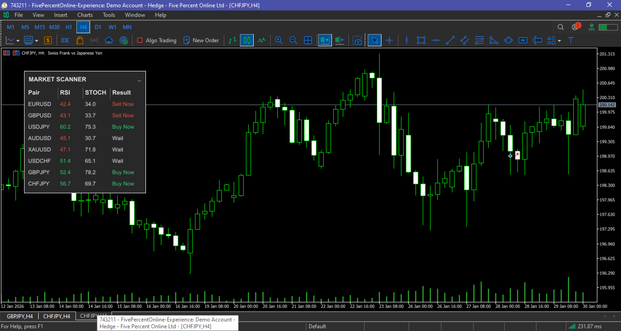The image size is (621, 331).
Task: Open the Market Watch dollar icon
Action: tap(48, 40)
